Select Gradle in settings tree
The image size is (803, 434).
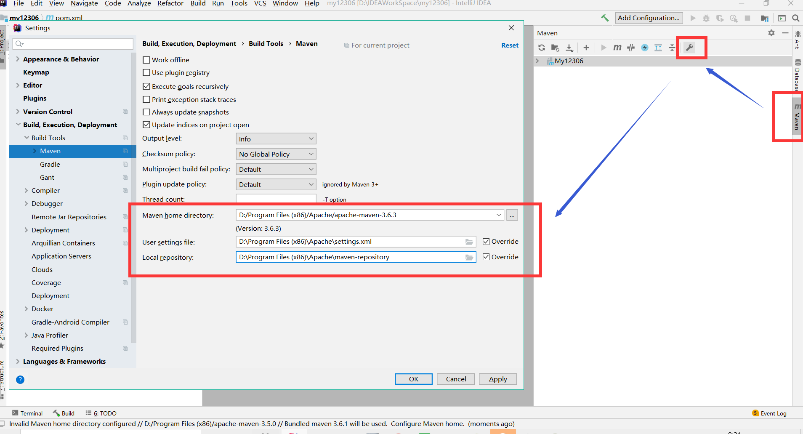click(x=50, y=164)
